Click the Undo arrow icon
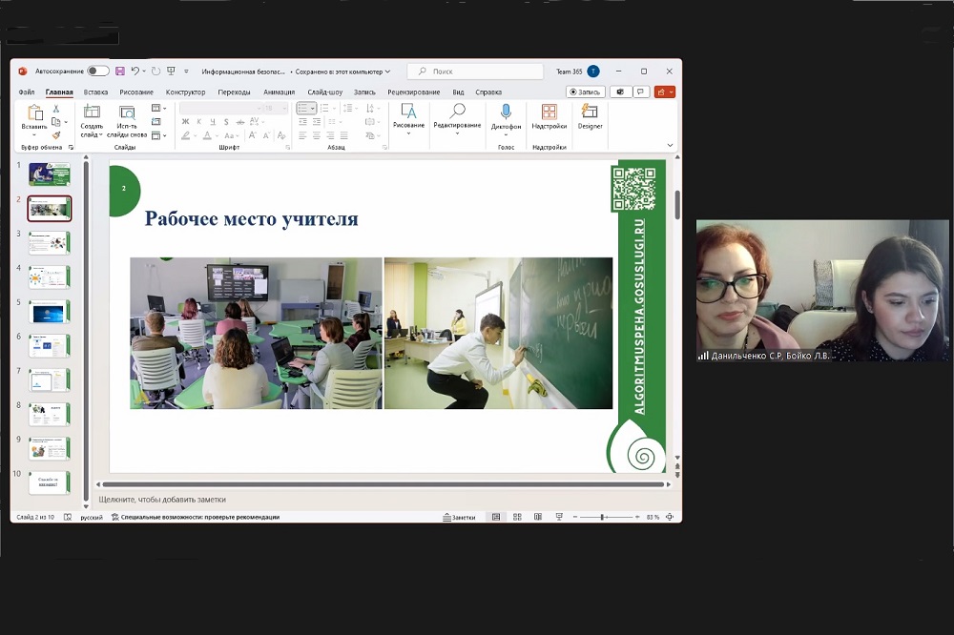 [135, 72]
